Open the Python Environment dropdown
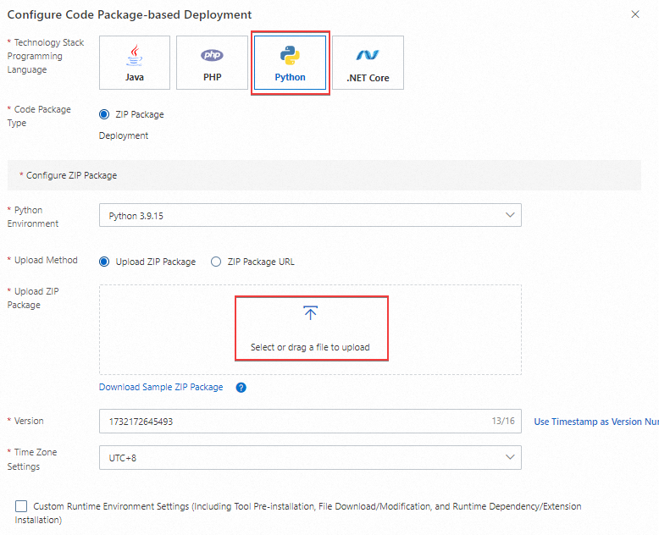 pyautogui.click(x=310, y=215)
